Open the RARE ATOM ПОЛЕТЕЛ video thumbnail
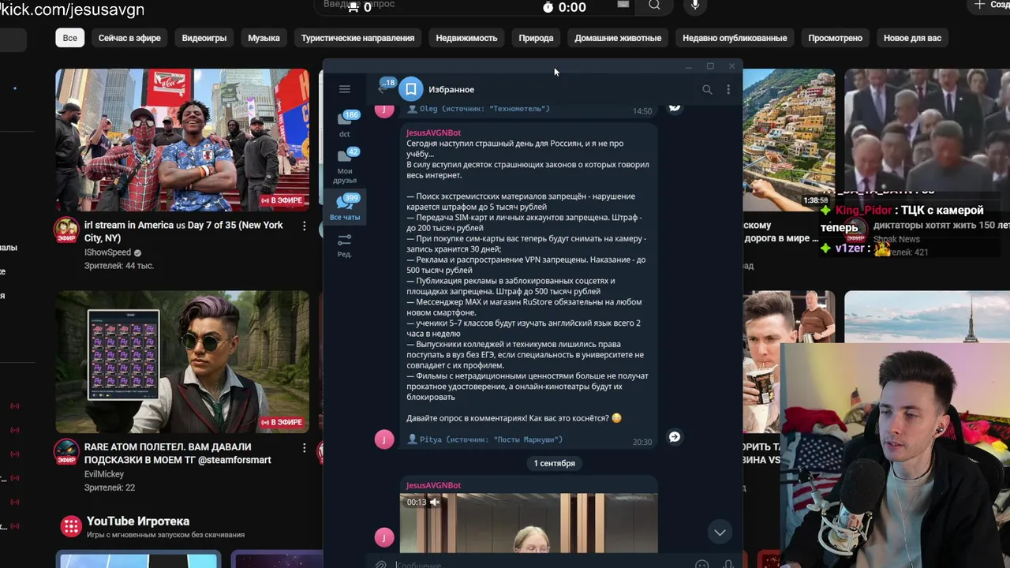This screenshot has width=1010, height=568. [x=182, y=361]
